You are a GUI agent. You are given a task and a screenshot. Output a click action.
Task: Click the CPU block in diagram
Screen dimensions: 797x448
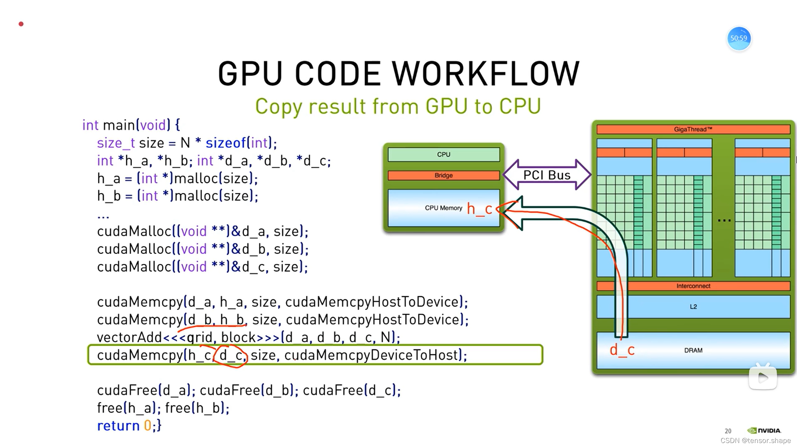coord(444,154)
